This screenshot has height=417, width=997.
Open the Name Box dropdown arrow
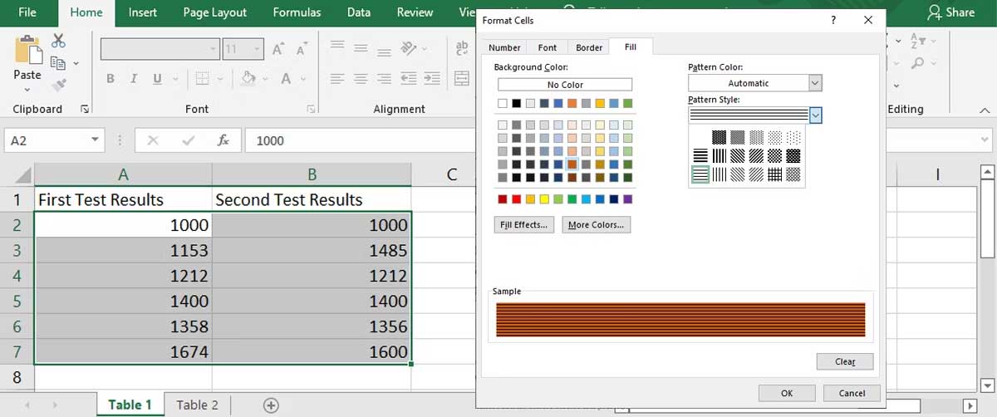(95, 140)
